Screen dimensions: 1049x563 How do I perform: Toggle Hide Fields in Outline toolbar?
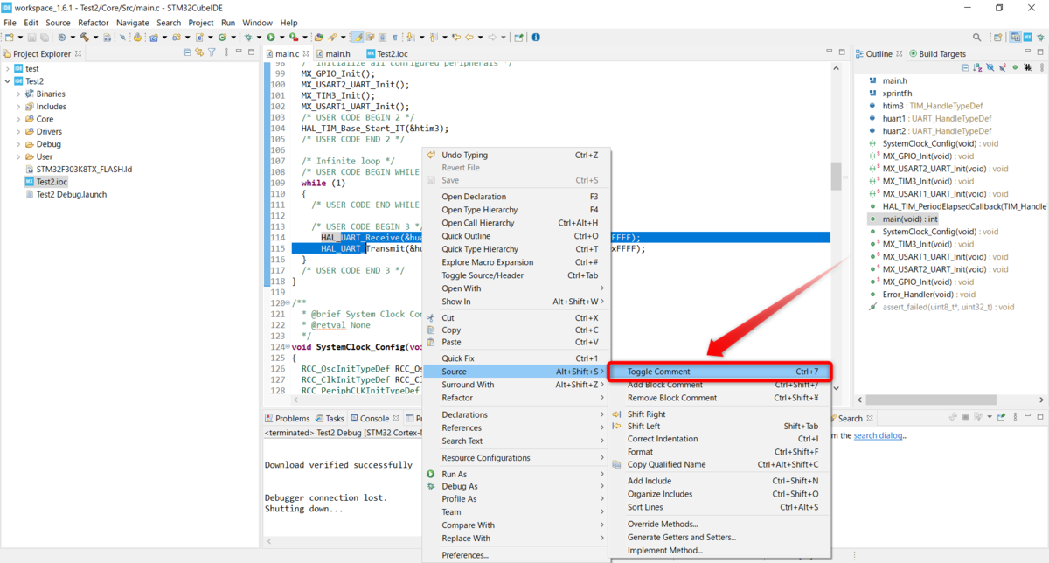990,67
